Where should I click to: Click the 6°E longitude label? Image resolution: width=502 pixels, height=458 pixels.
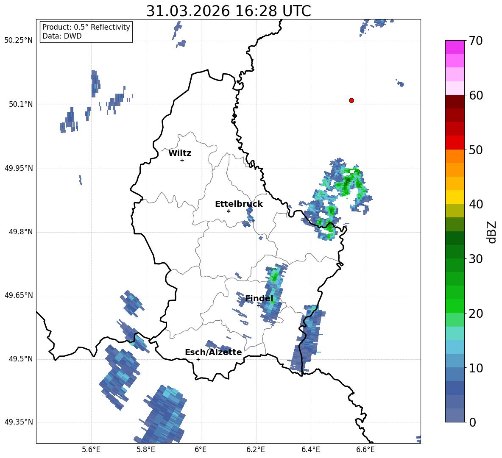pyautogui.click(x=201, y=450)
